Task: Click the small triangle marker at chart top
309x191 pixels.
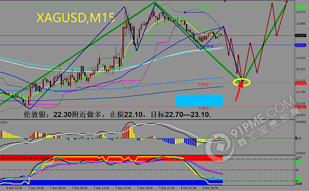Action: tap(225, 1)
